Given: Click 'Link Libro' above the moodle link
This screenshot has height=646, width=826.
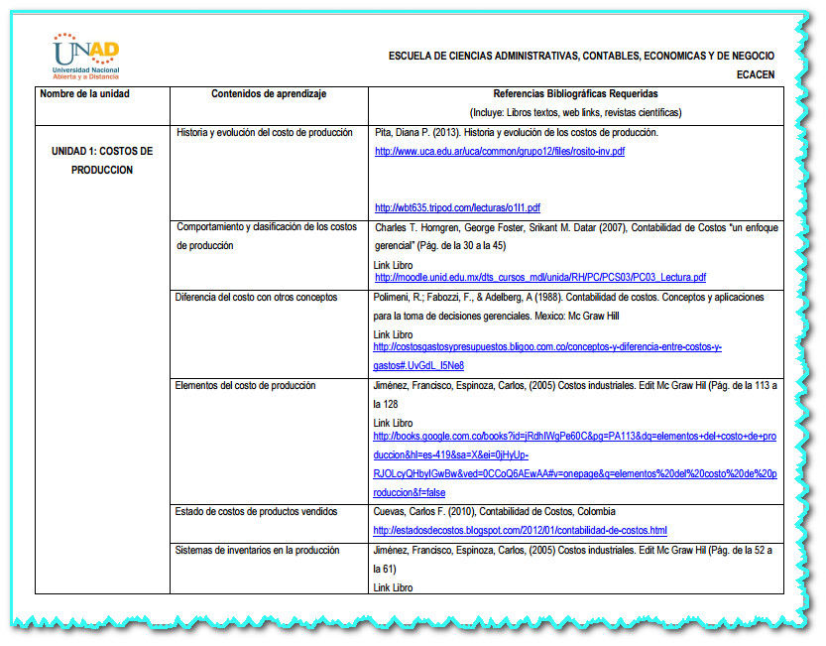Looking at the screenshot, I should (393, 265).
